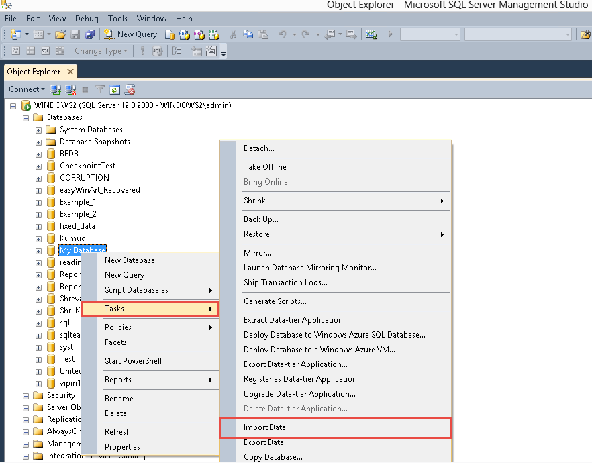The height and width of the screenshot is (463, 592).
Task: Choose Export Data... from Tasks submenu
Action: pos(336,442)
